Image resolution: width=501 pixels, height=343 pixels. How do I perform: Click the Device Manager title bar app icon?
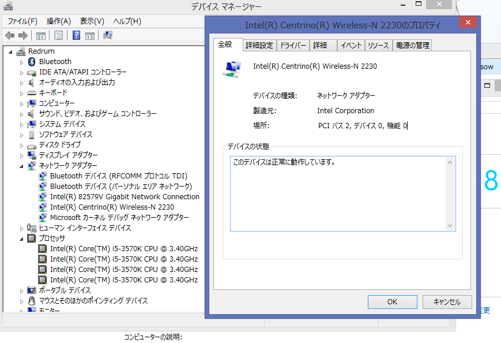point(8,6)
